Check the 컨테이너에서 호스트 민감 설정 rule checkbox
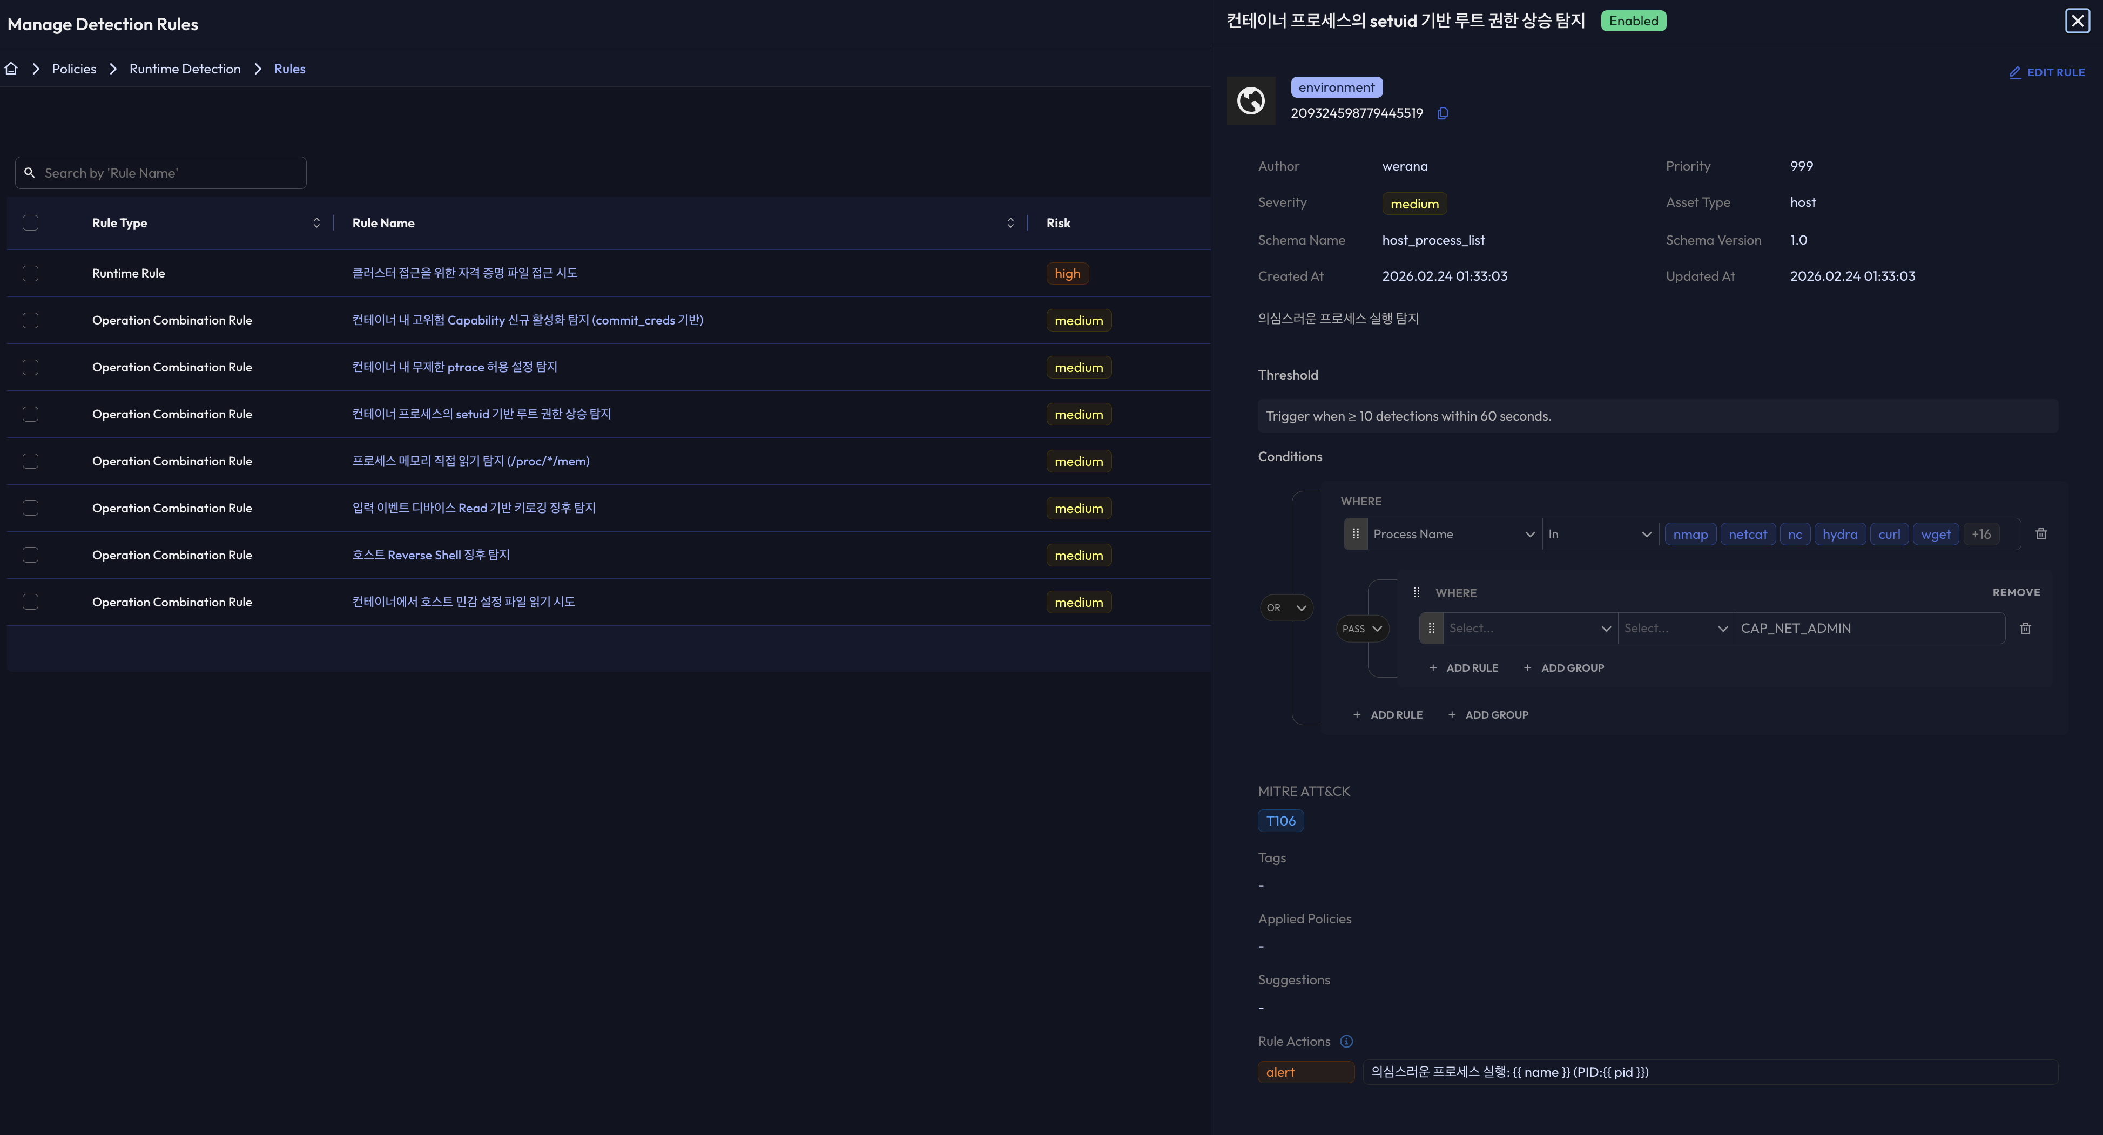Viewport: 2103px width, 1135px height. (x=30, y=602)
